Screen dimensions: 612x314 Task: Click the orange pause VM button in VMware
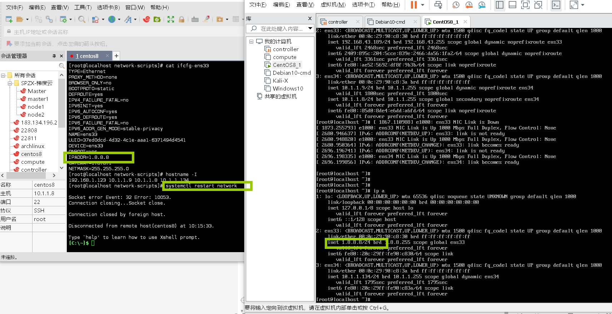(x=414, y=5)
